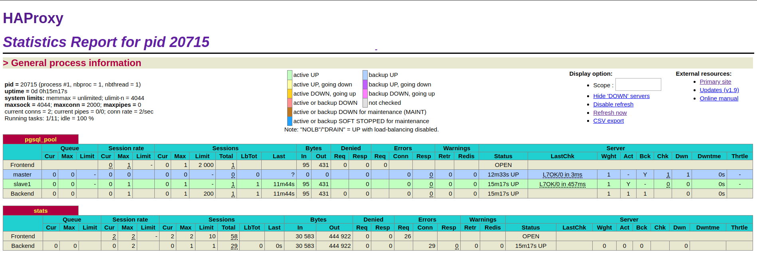Click the '58' sessions total in stats Frontend
Viewport: 757px width, 259px height.
(234, 236)
